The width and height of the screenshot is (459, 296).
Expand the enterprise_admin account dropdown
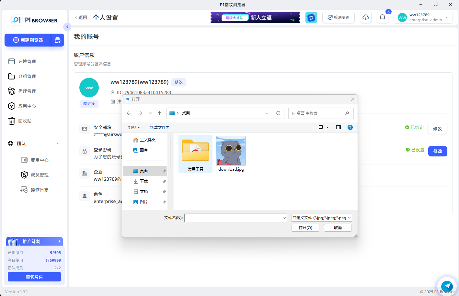(446, 18)
